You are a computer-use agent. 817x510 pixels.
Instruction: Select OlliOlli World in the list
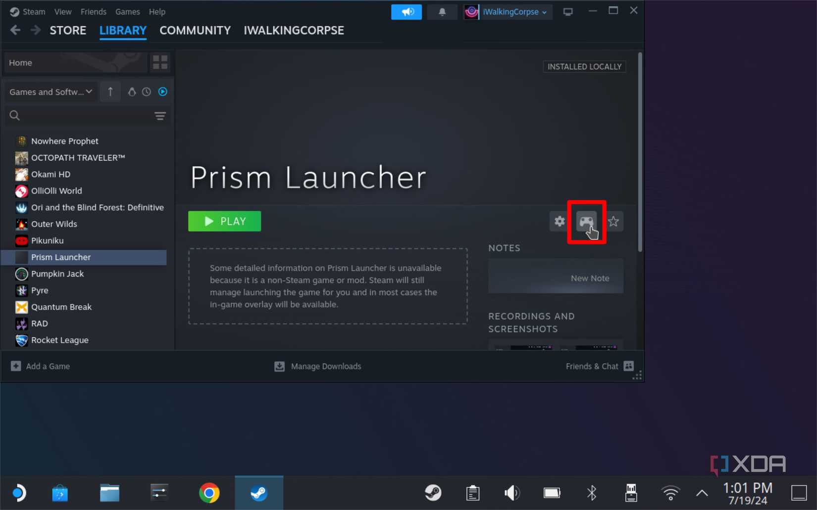[x=84, y=191]
